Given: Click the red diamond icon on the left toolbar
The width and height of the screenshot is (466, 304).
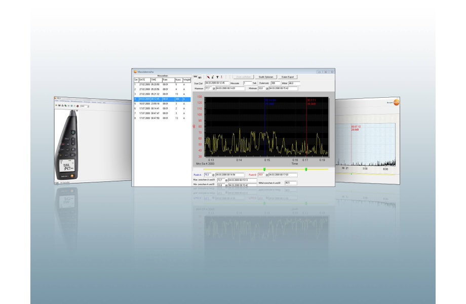Looking at the screenshot, I should coord(77,106).
